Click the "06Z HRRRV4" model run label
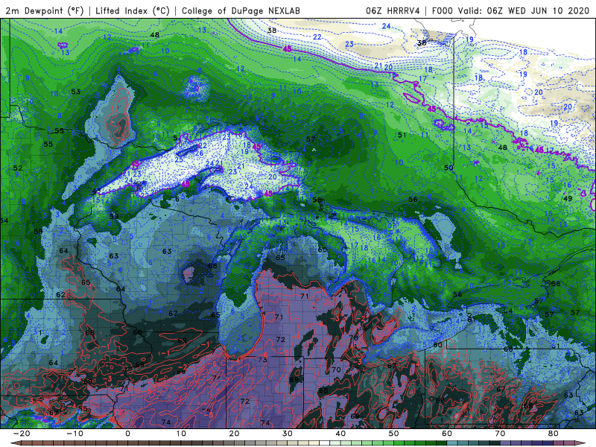Image resolution: width=596 pixels, height=447 pixels. point(393,10)
